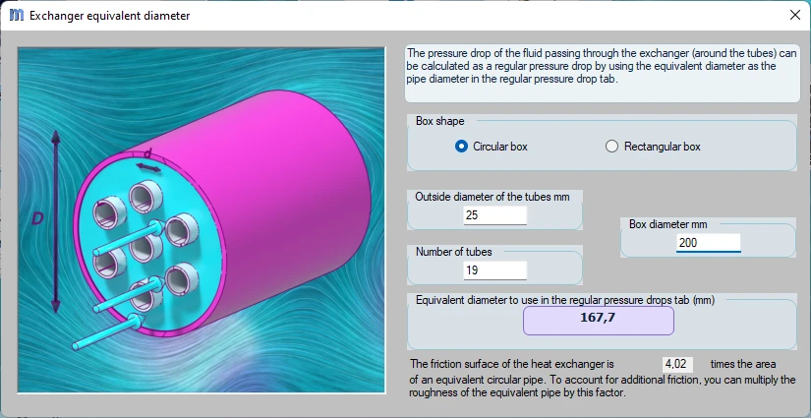Click the heat exchanger illustration image
Viewport: 811px width, 418px height.
[x=202, y=220]
